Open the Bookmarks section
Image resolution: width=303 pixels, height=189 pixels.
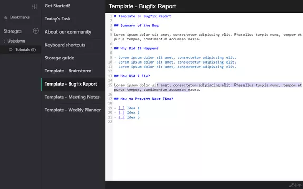pos(17,17)
